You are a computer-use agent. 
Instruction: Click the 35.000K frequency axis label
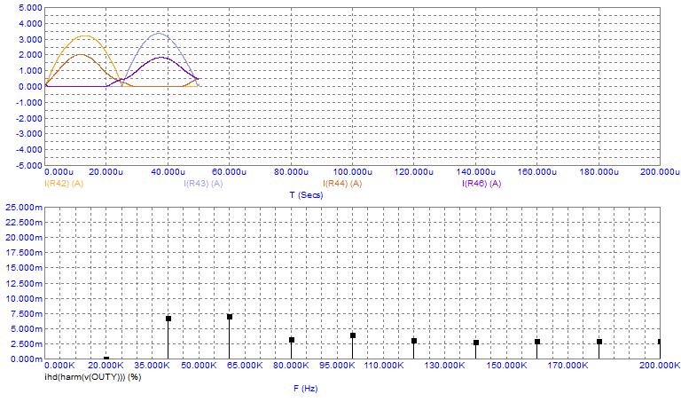(x=153, y=366)
